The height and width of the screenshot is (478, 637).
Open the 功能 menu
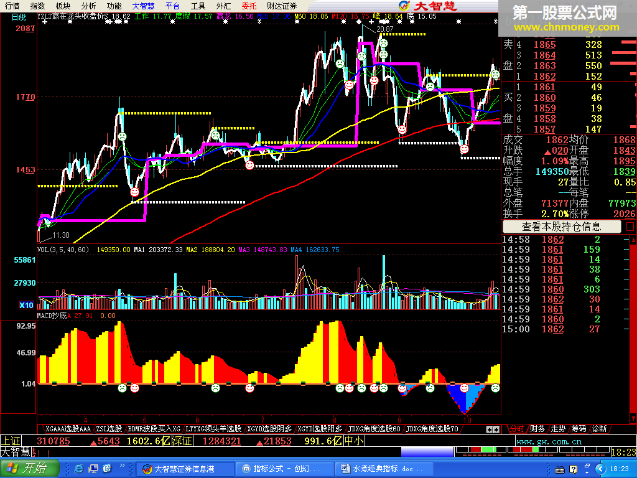tap(114, 6)
